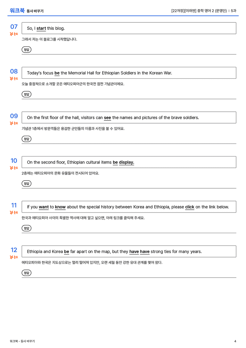This screenshot has width=246, height=348.
Task: Click the 정답 badge under question 11
Action: click(x=26, y=228)
